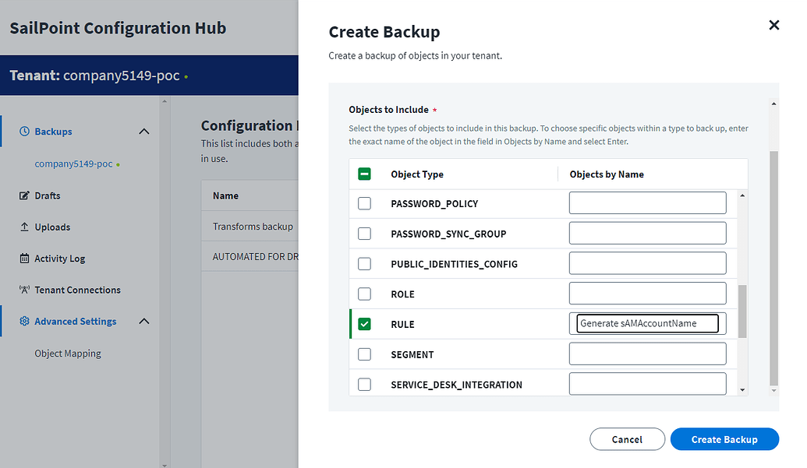Uncheck the RULE object type

point(364,323)
